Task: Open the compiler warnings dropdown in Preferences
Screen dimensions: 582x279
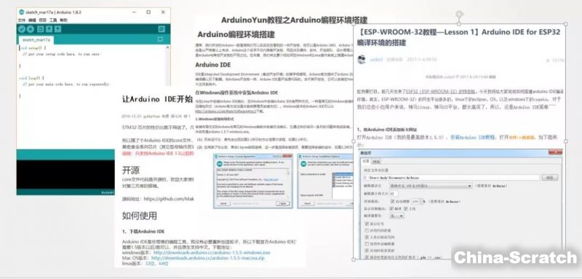Action: point(396,216)
